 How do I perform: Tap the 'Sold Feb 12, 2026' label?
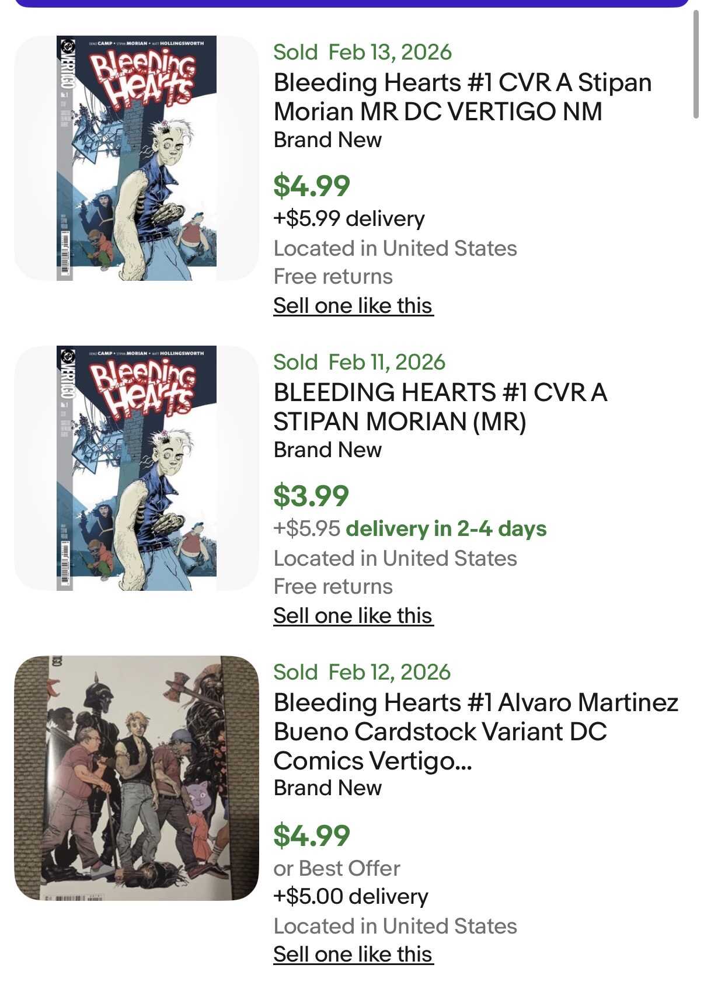362,672
